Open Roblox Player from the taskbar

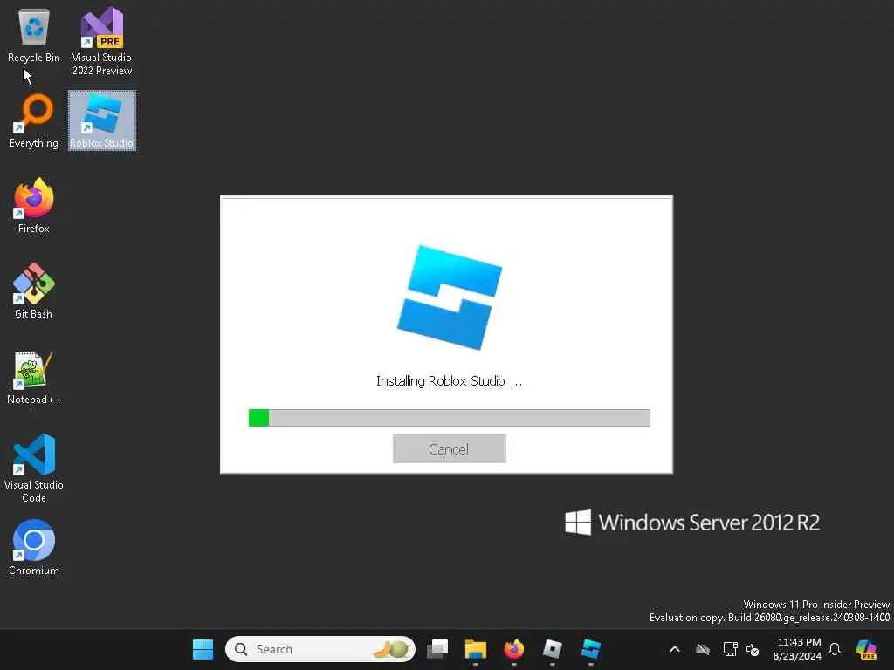552,649
